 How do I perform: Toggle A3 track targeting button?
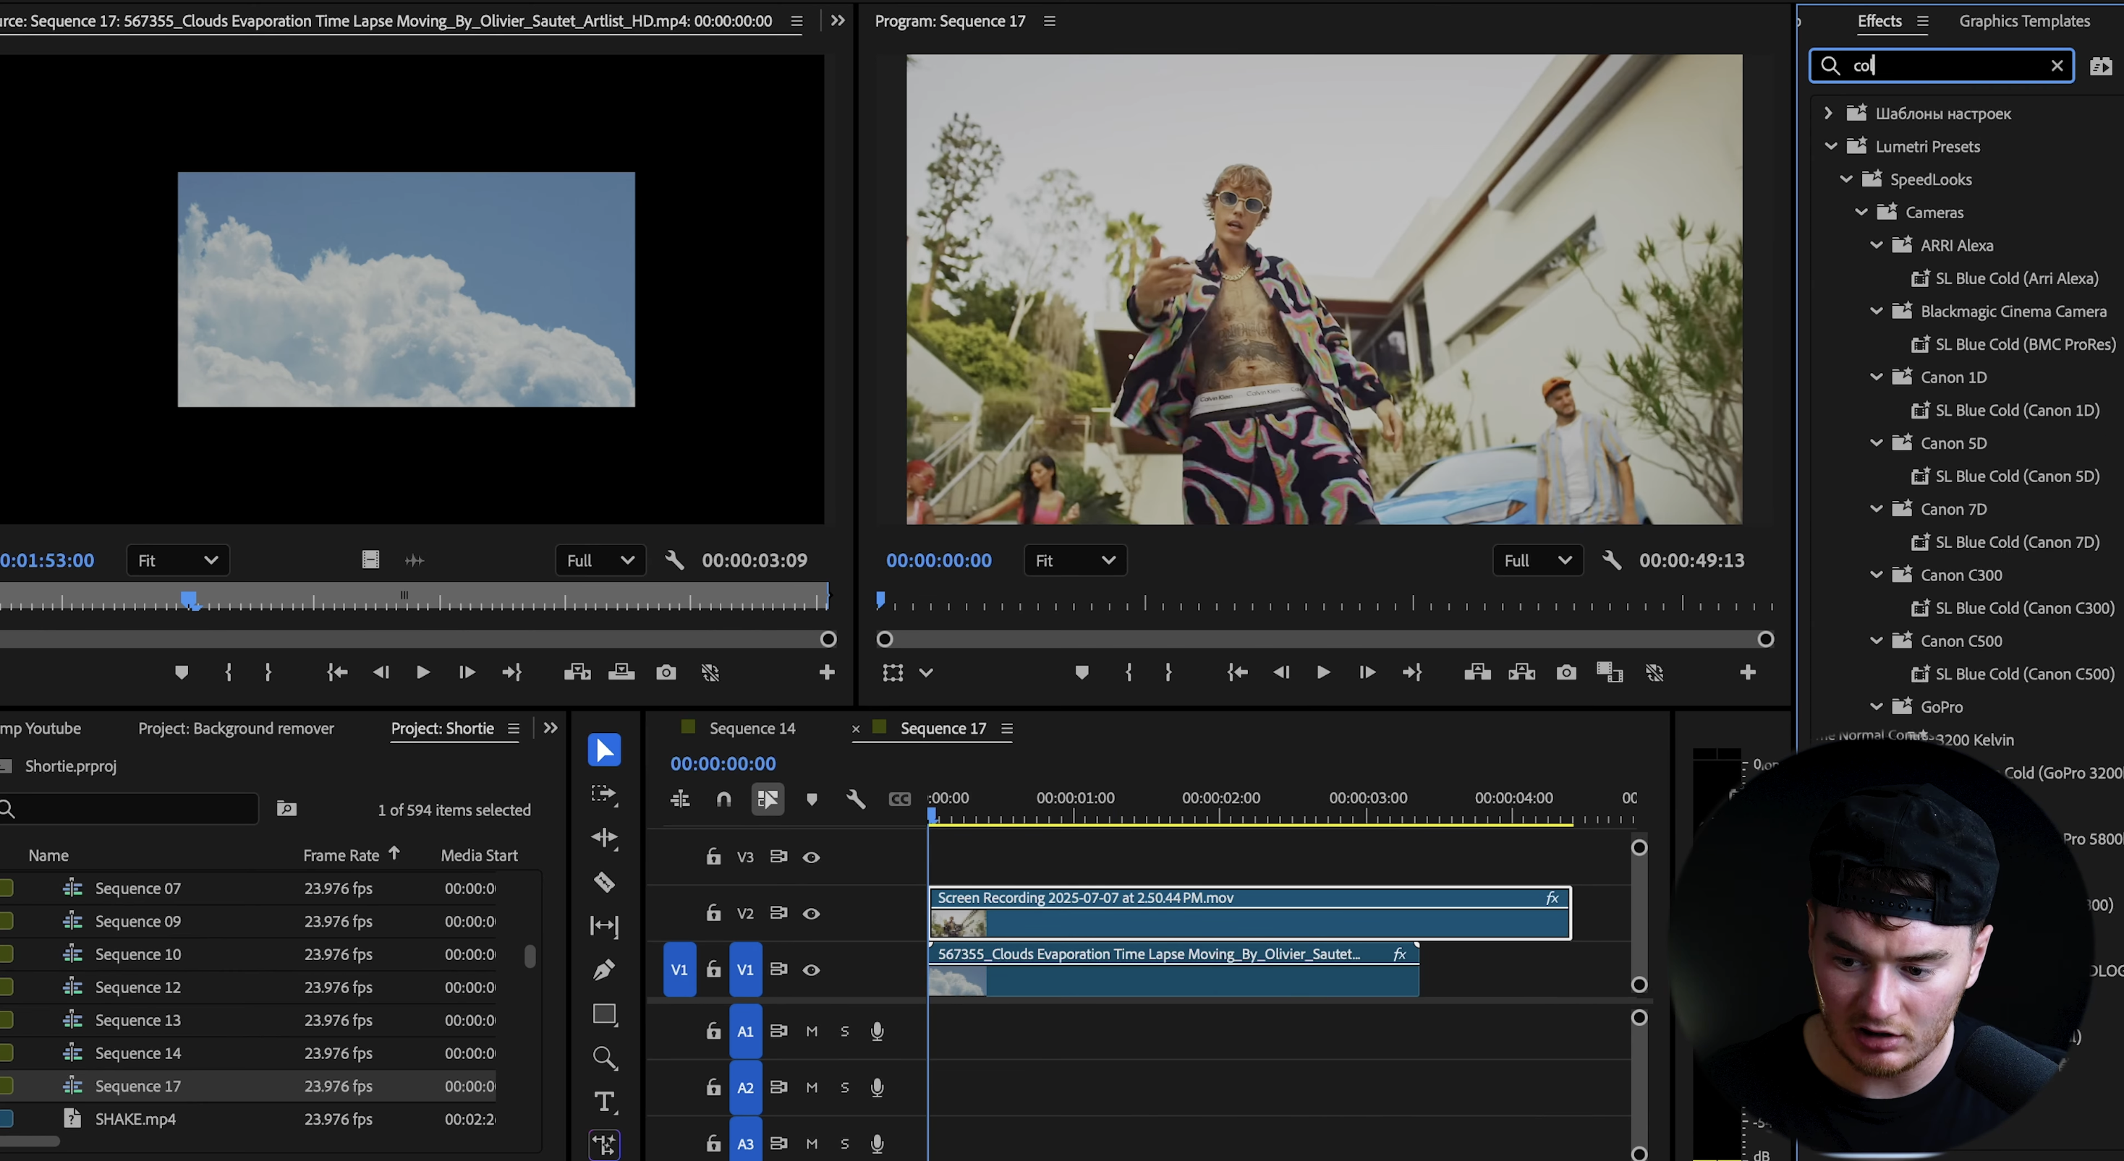[x=745, y=1142]
